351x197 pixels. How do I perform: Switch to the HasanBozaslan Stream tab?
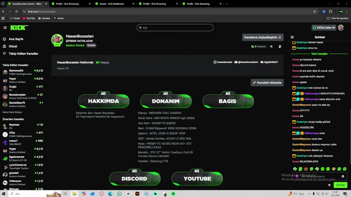pyautogui.click(x=27, y=4)
